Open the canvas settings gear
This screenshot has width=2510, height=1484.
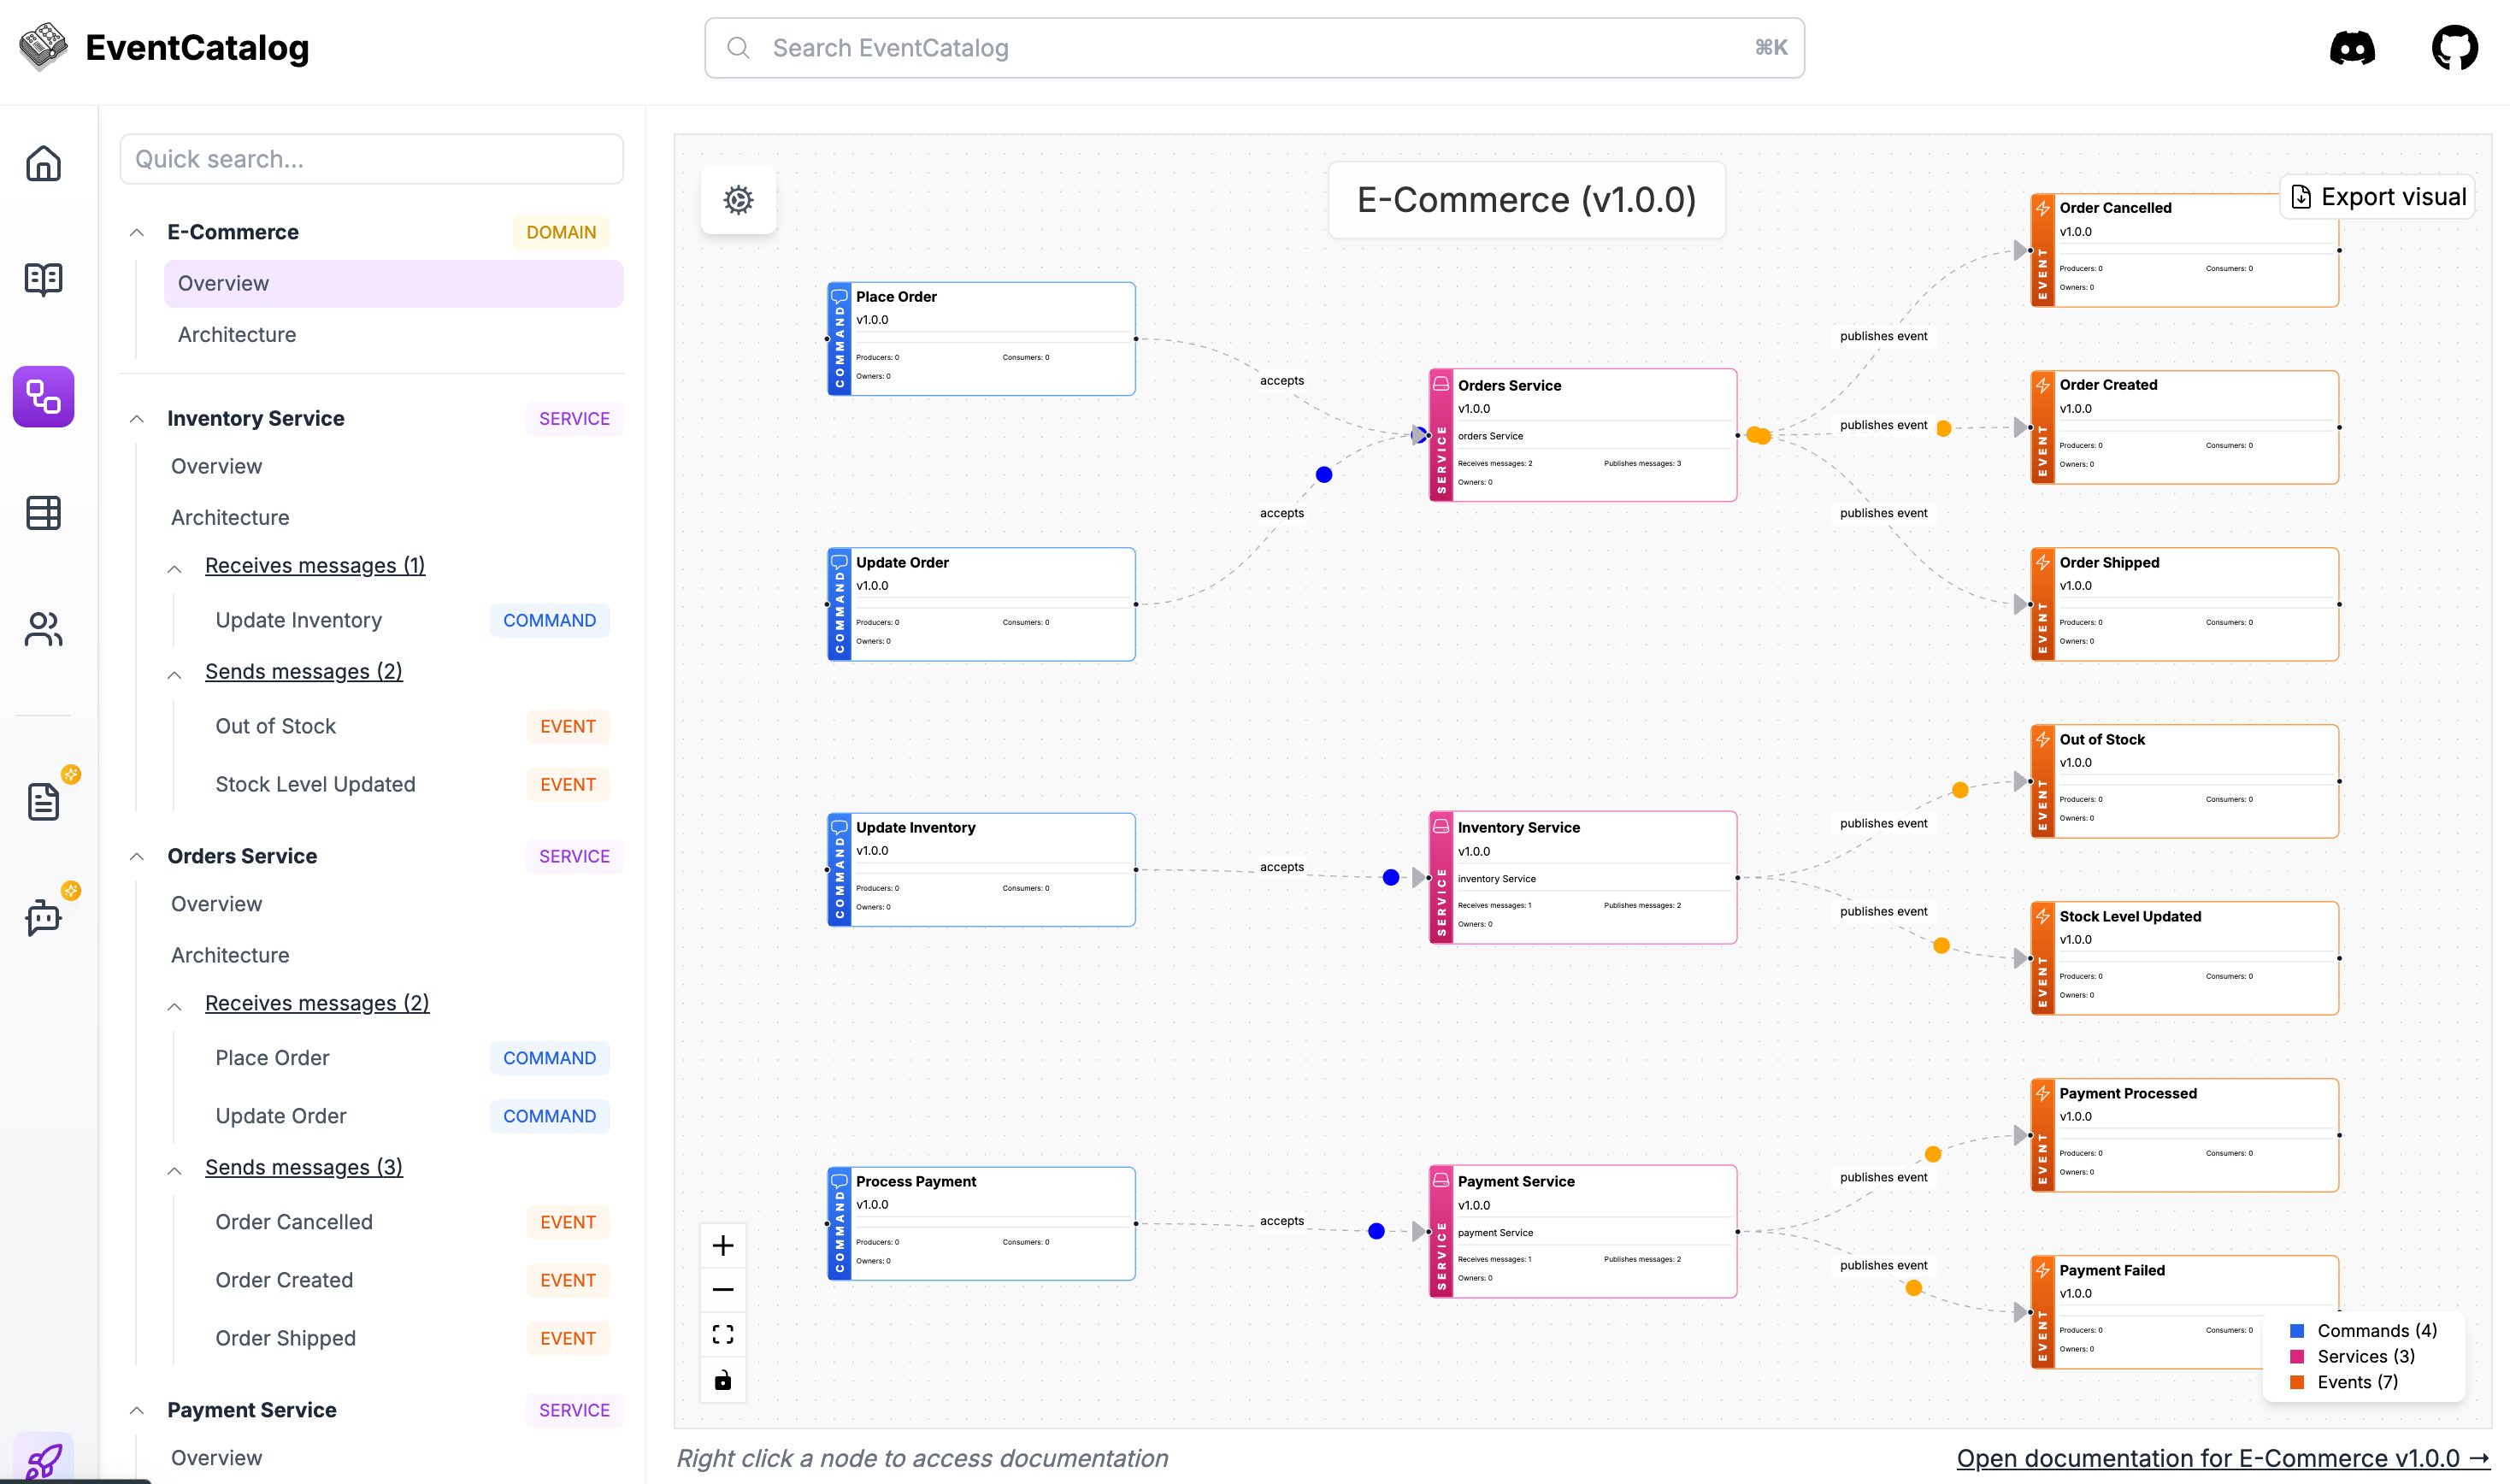click(x=737, y=200)
